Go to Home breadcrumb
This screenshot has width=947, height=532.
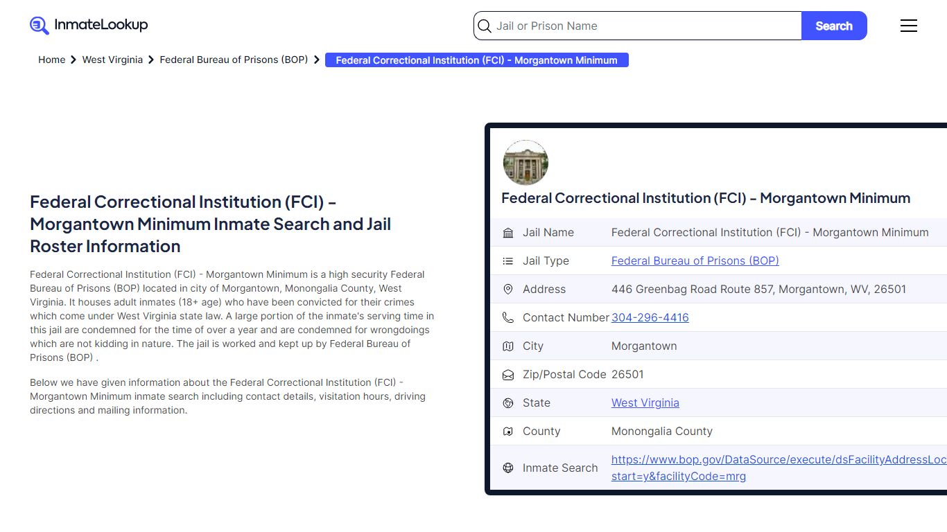[52, 60]
